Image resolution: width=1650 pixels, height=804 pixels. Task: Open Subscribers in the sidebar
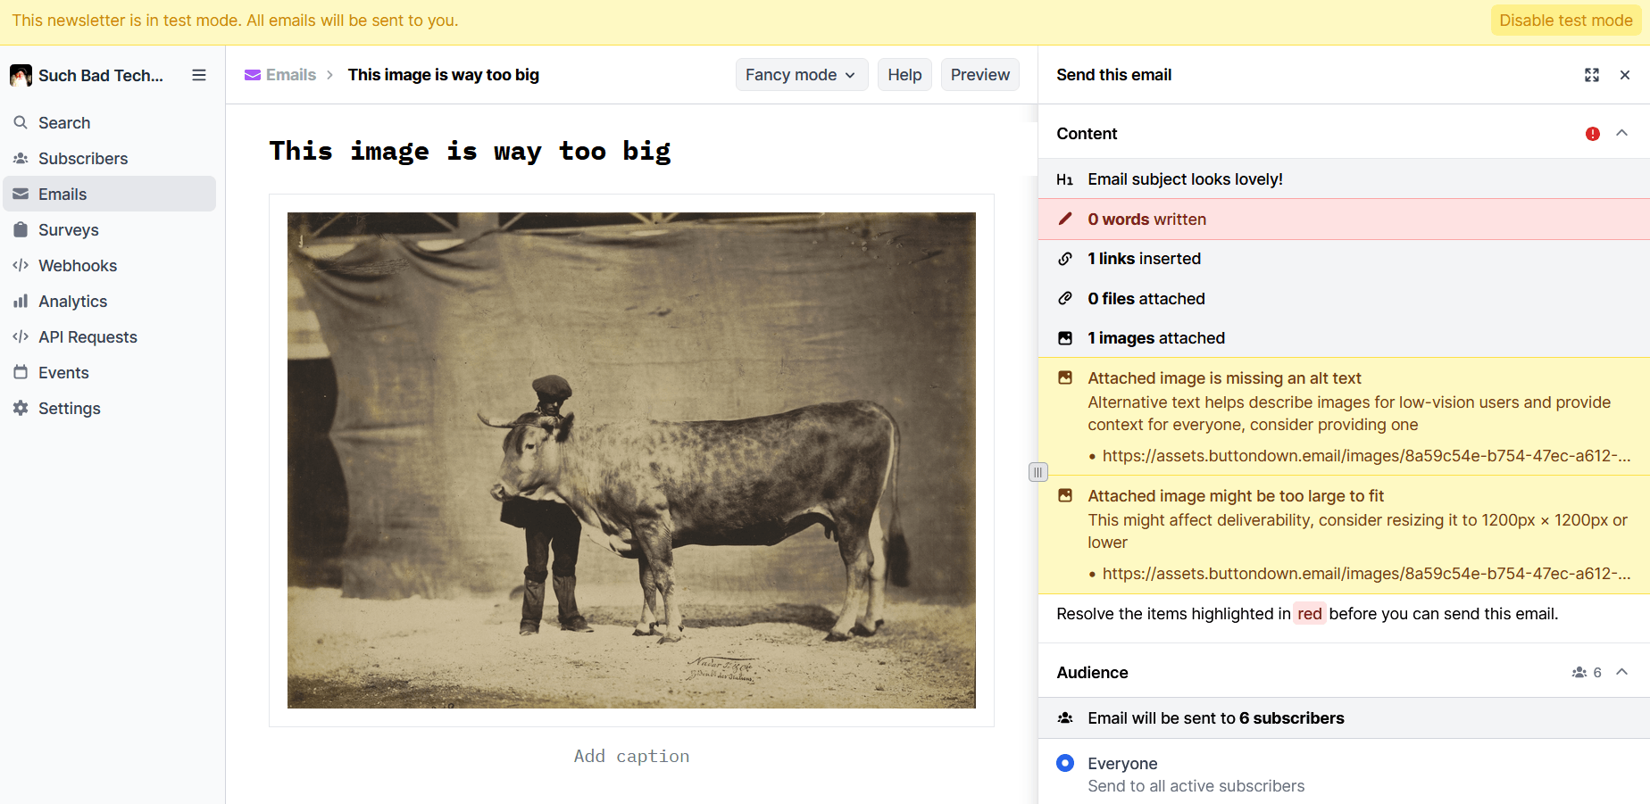pos(83,158)
